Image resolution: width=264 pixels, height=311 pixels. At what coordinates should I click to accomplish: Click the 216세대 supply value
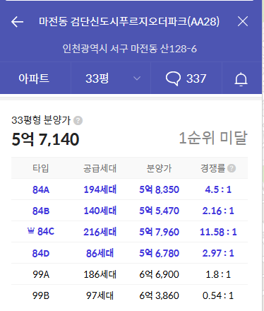click(100, 232)
